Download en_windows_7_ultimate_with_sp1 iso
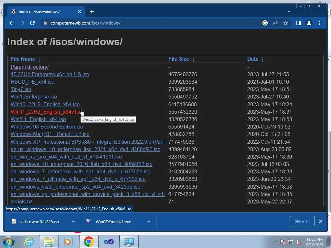The width and height of the screenshot is (331, 248). point(78,179)
